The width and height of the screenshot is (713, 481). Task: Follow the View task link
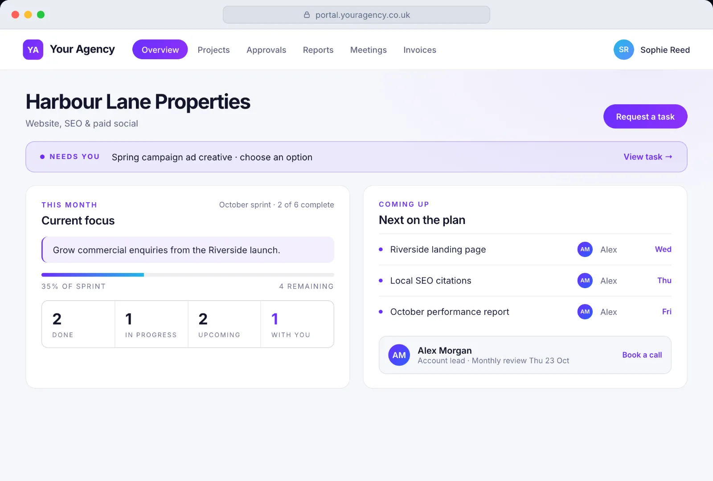(x=648, y=157)
